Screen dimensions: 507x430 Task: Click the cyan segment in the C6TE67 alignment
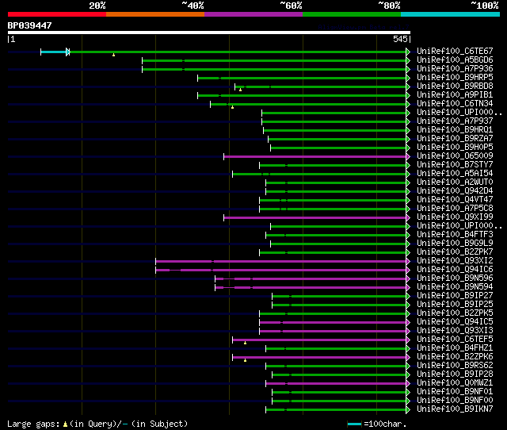[x=53, y=52]
